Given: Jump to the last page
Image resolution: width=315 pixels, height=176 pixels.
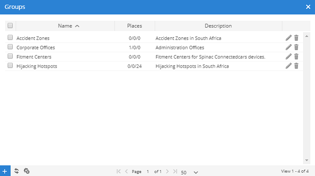Looking at the screenshot, I should (175, 171).
